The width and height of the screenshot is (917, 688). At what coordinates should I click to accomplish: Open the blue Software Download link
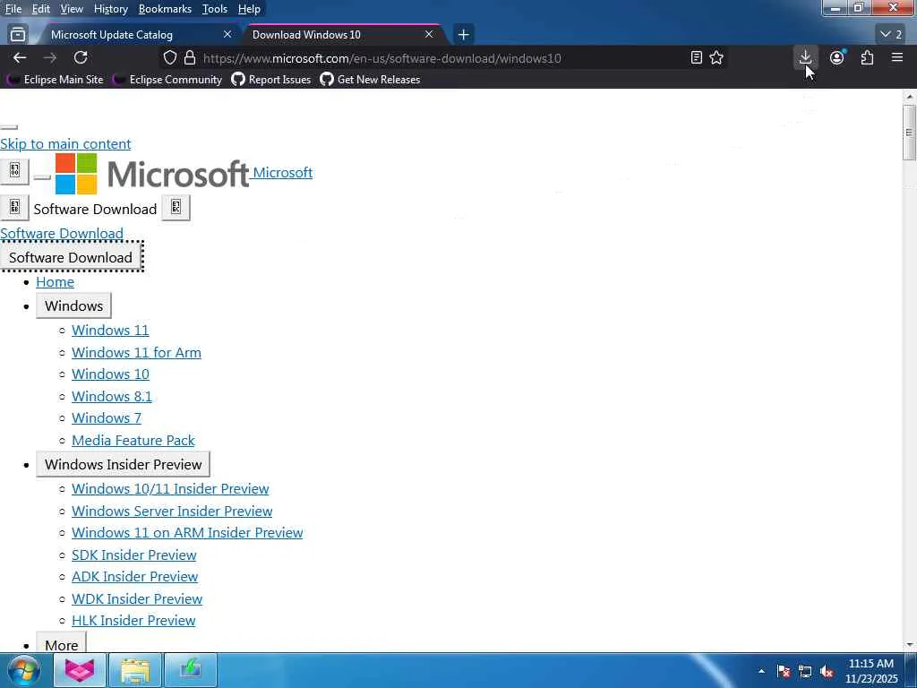62,234
